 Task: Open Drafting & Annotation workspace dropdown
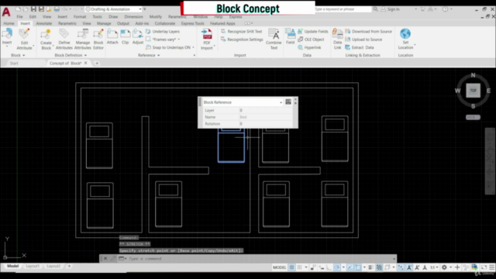113,9
